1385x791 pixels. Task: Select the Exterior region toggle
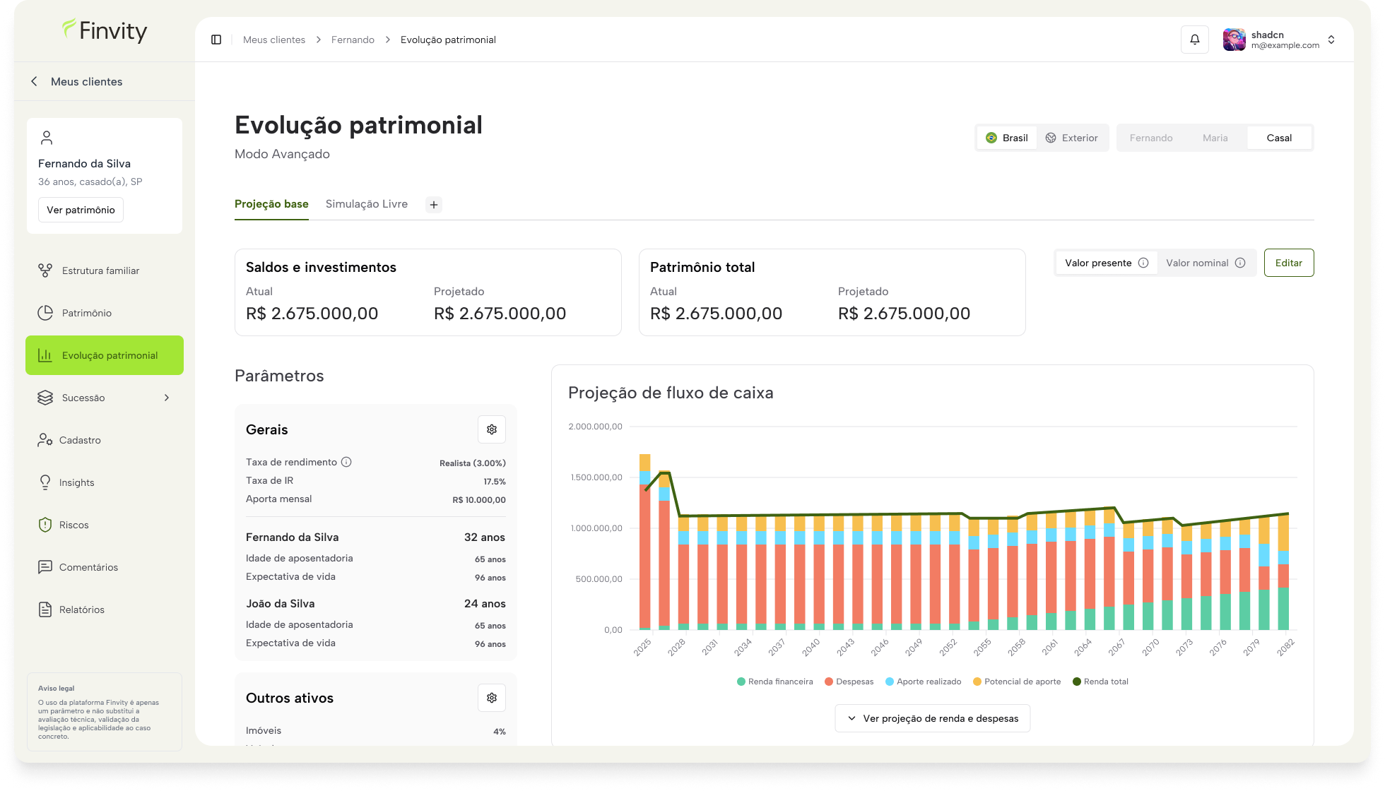click(x=1072, y=138)
